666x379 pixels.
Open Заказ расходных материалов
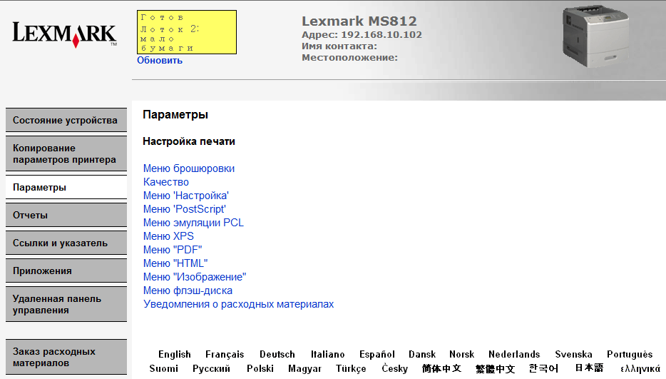coord(66,358)
